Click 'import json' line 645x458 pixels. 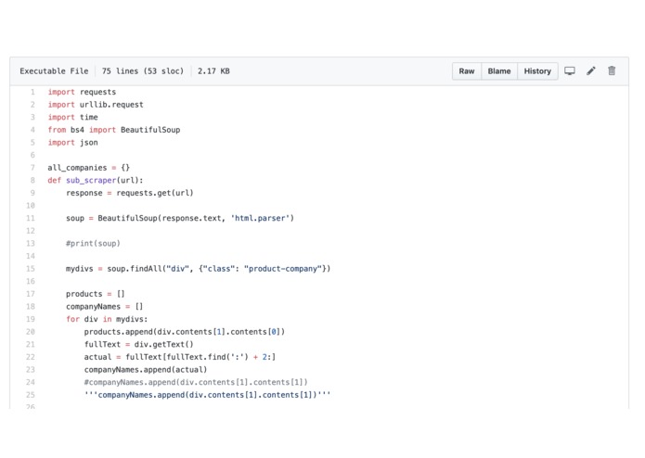tap(72, 143)
